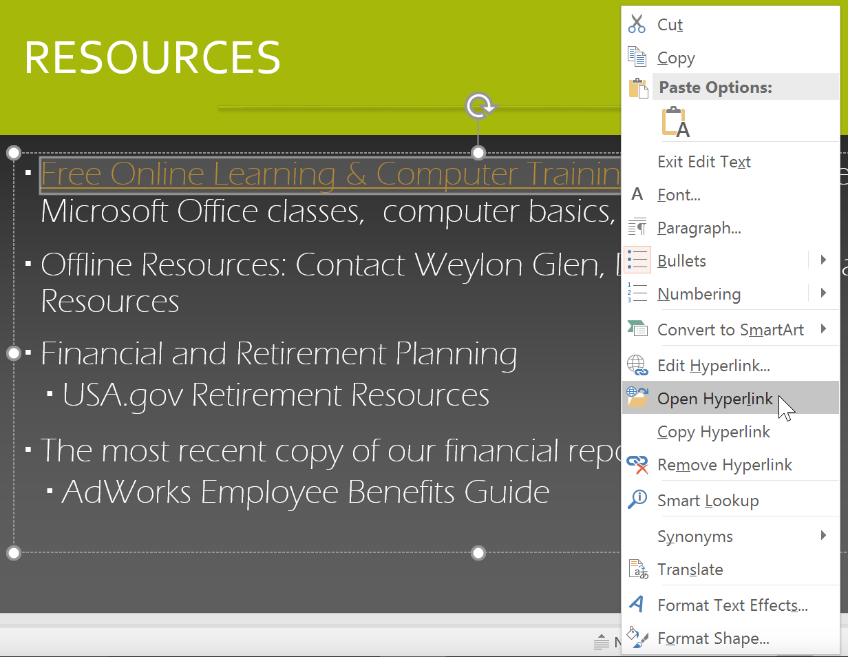
Task: Click the Translate icon
Action: 637,570
